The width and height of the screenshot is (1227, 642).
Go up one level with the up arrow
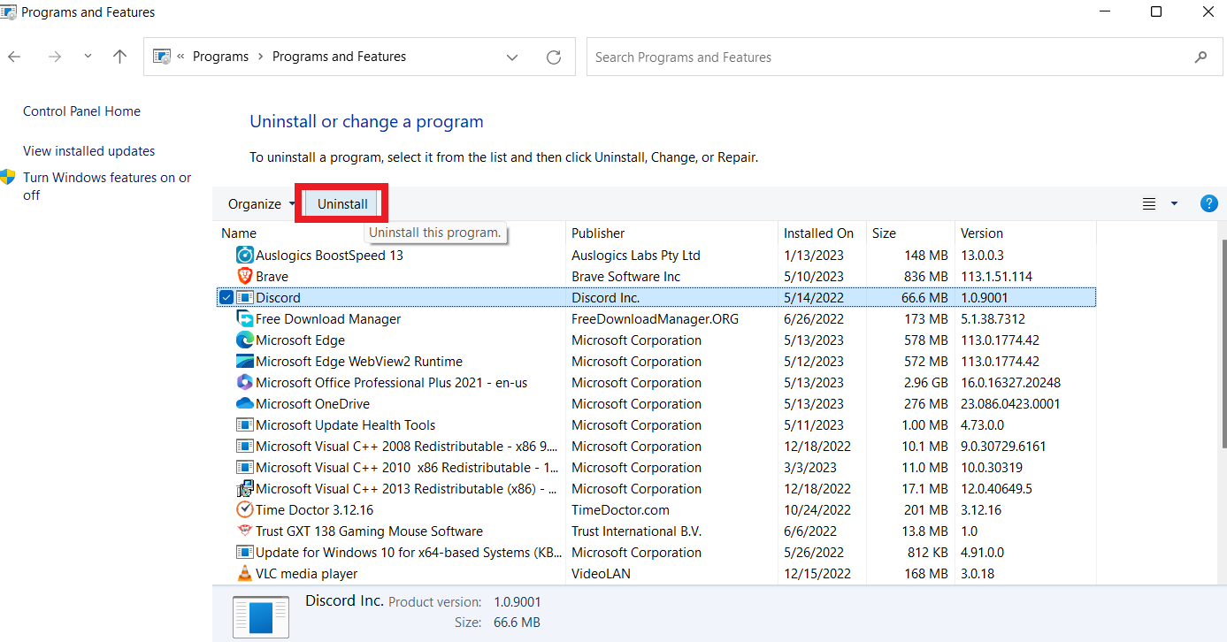(x=120, y=57)
